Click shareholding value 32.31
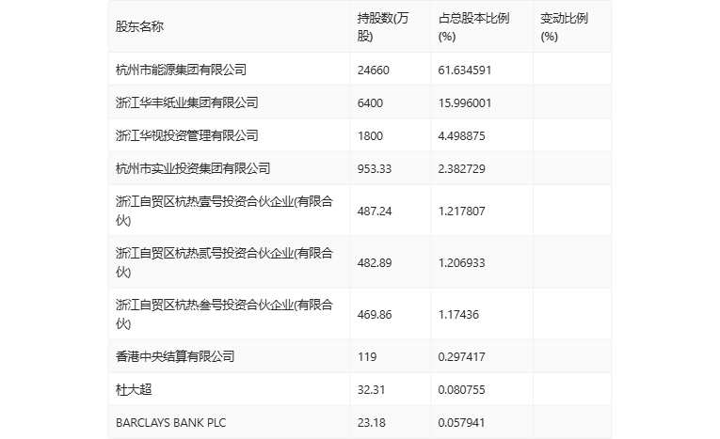 point(372,390)
